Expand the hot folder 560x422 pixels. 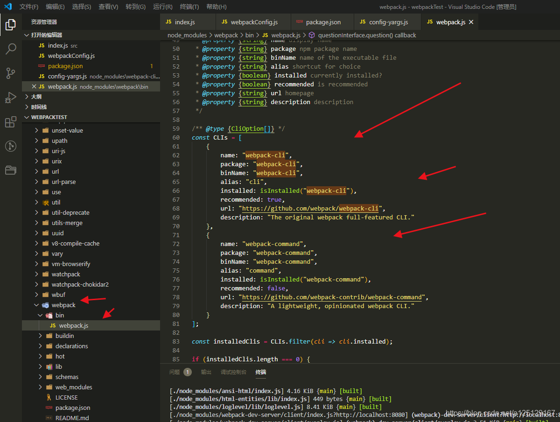[x=91, y=357]
